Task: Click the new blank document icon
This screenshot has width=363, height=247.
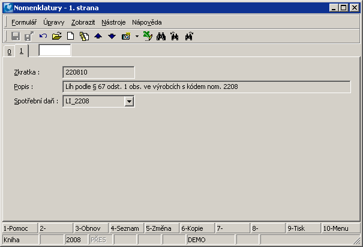Action: coord(70,36)
